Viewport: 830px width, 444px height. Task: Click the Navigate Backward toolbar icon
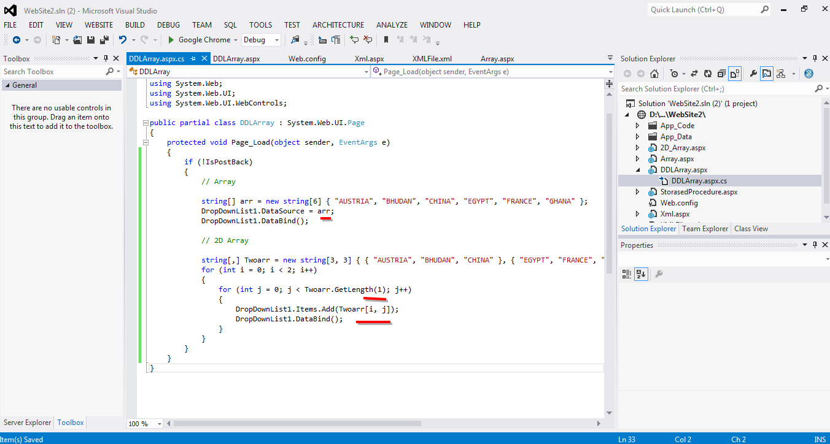tap(18, 40)
